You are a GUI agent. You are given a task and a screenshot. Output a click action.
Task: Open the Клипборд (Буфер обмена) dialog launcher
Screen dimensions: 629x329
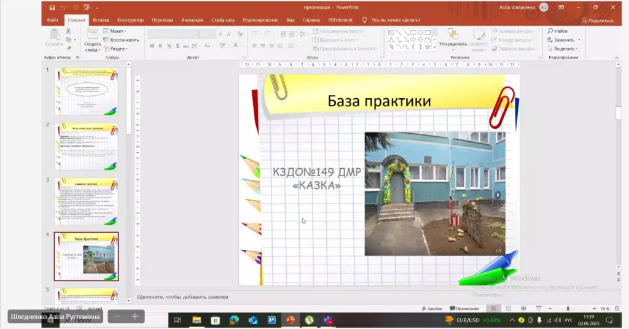[x=78, y=57]
